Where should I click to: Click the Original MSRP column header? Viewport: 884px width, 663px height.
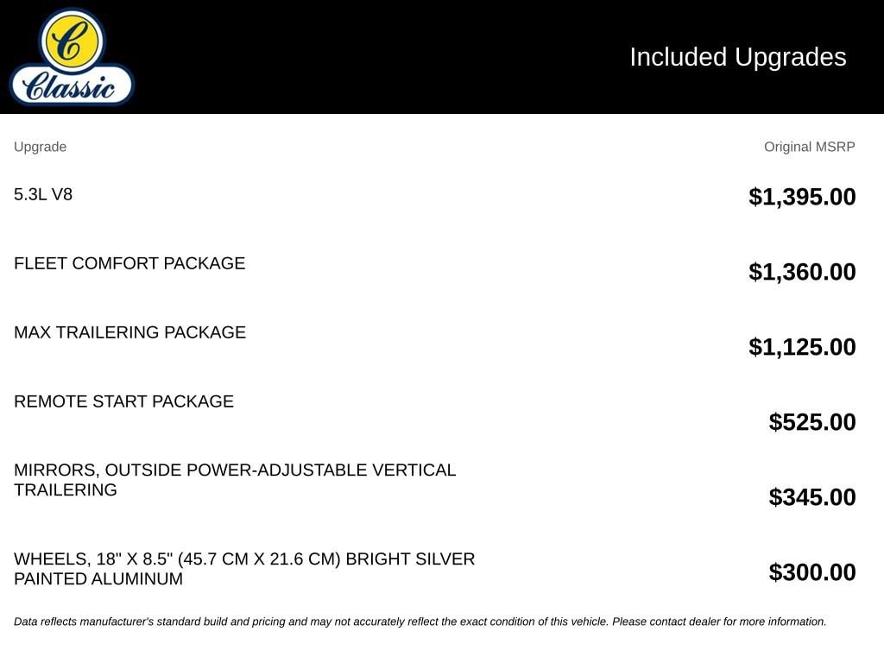coord(809,147)
